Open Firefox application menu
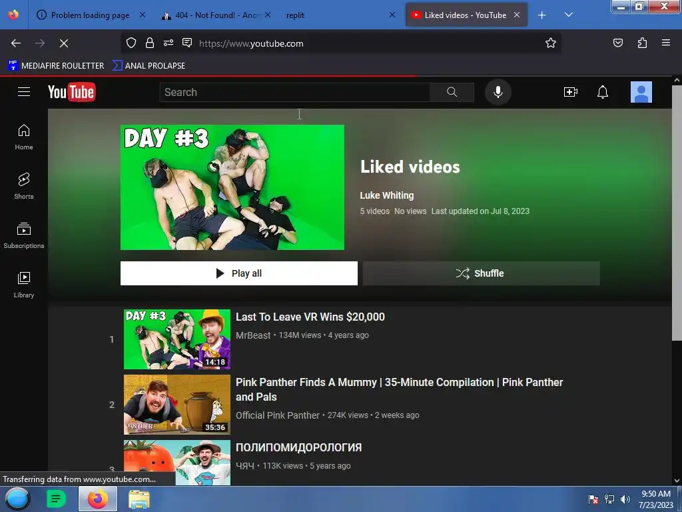 pyautogui.click(x=666, y=43)
